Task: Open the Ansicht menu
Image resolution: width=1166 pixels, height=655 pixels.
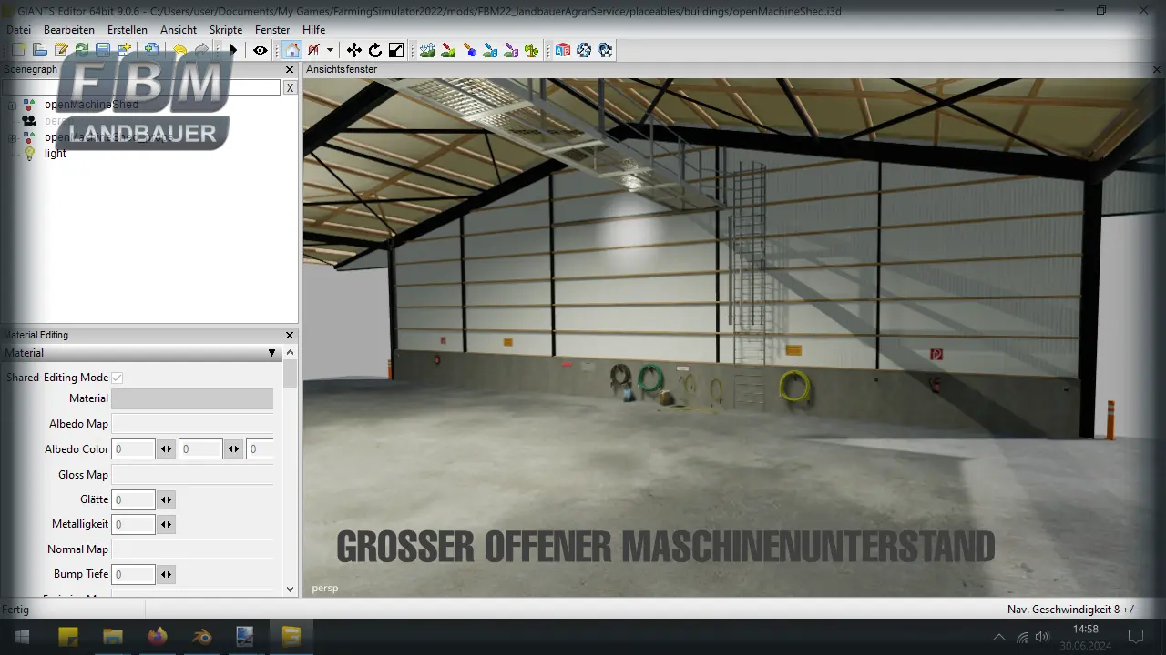Action: tap(179, 30)
